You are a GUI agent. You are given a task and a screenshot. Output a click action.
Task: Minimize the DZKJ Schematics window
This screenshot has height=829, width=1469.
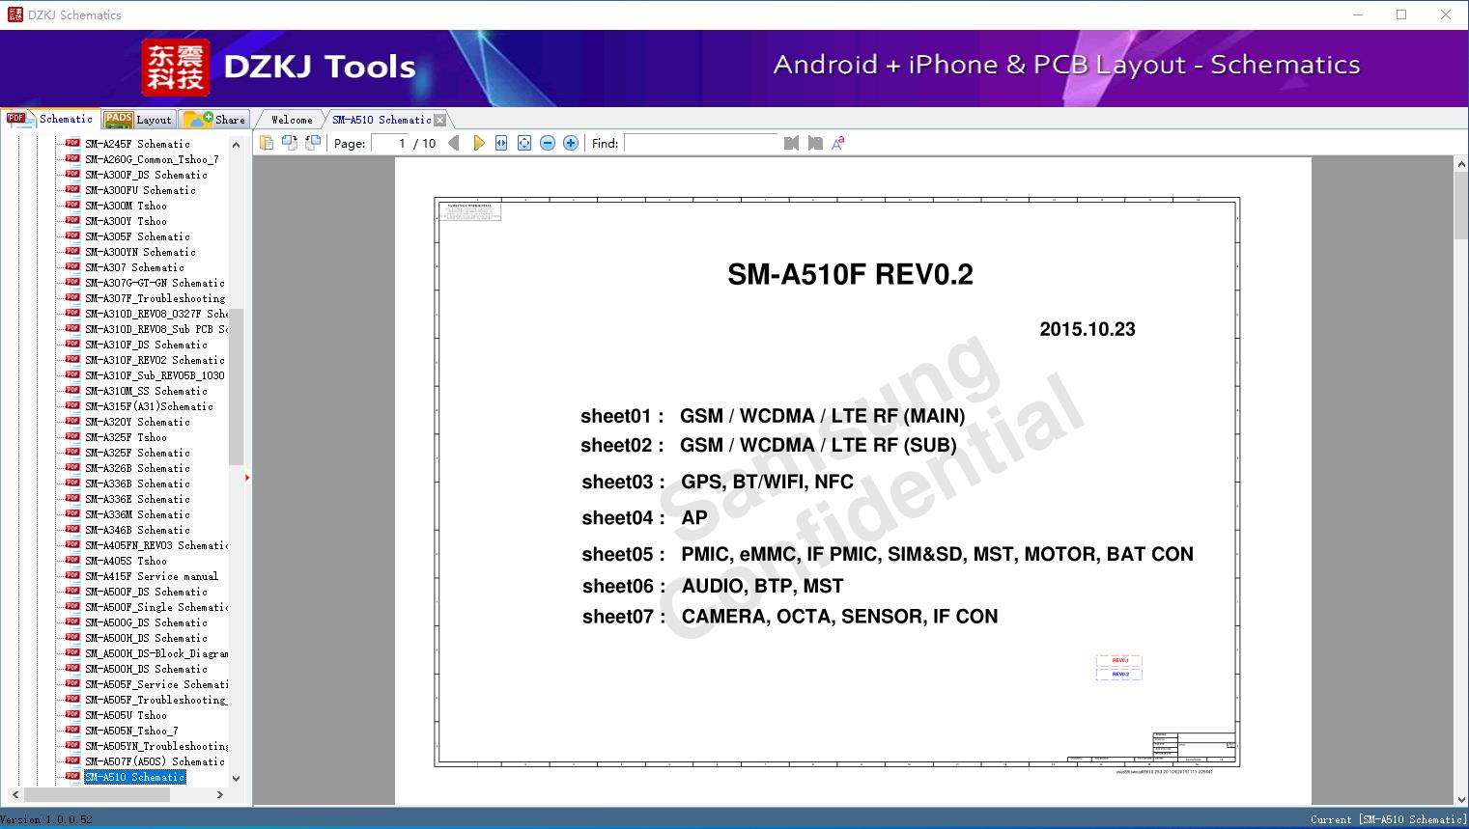pyautogui.click(x=1357, y=14)
